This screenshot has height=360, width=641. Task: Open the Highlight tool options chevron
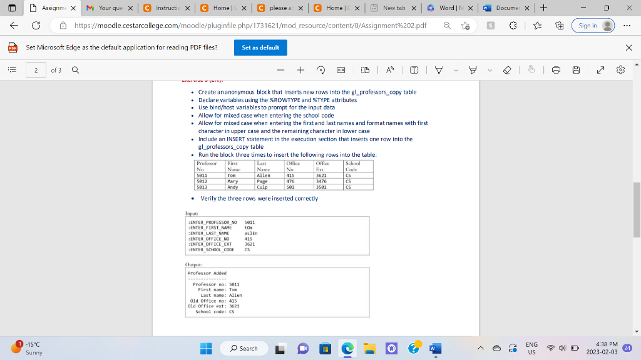click(x=490, y=69)
